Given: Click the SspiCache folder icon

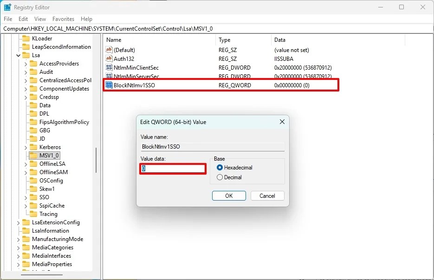Looking at the screenshot, I should click(33, 206).
